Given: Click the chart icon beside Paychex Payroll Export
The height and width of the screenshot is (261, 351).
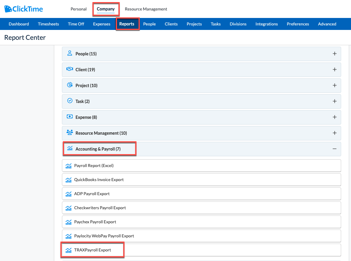Looking at the screenshot, I should [69, 222].
